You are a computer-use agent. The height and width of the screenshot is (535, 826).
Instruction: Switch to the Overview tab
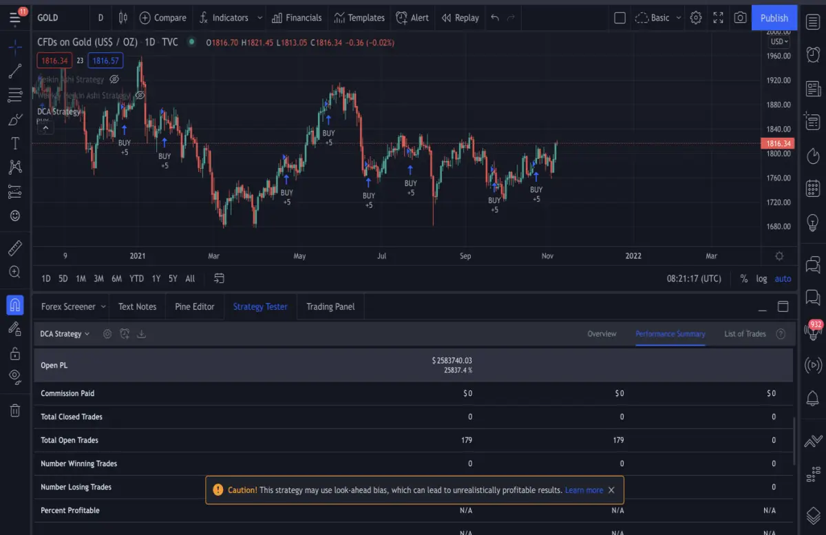coord(602,334)
